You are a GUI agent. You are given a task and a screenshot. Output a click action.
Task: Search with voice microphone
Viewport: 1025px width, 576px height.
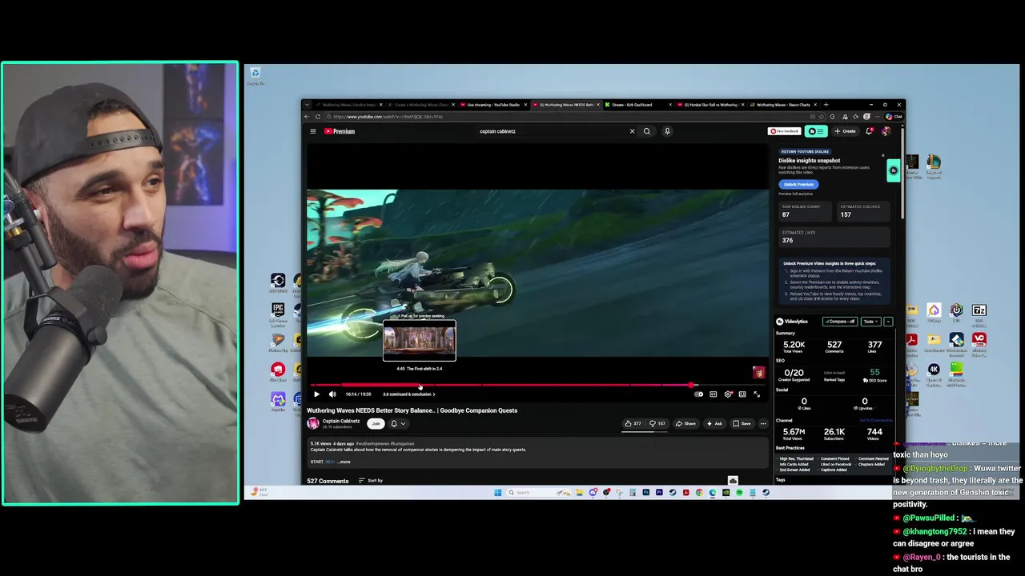point(667,131)
